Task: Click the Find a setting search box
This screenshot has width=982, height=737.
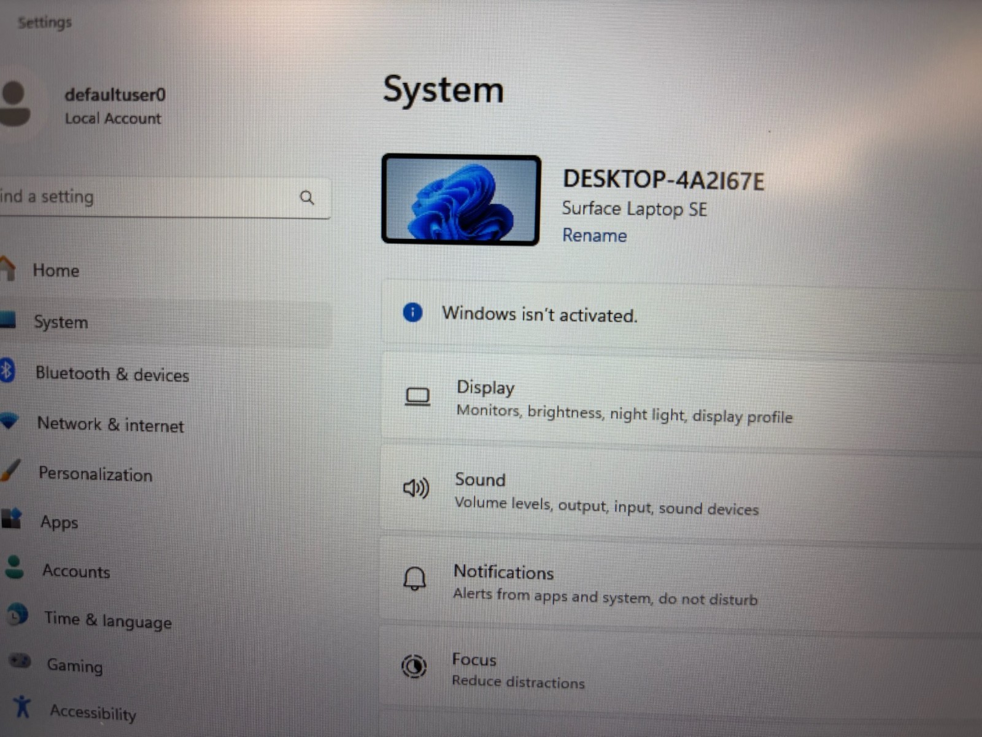Action: [x=164, y=197]
